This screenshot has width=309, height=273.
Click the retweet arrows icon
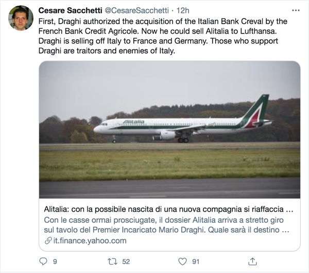coord(112,261)
